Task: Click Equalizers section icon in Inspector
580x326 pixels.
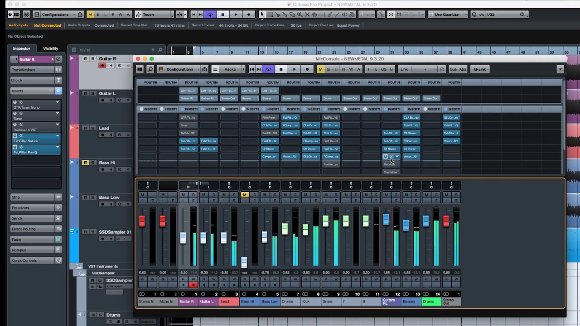Action: click(58, 208)
